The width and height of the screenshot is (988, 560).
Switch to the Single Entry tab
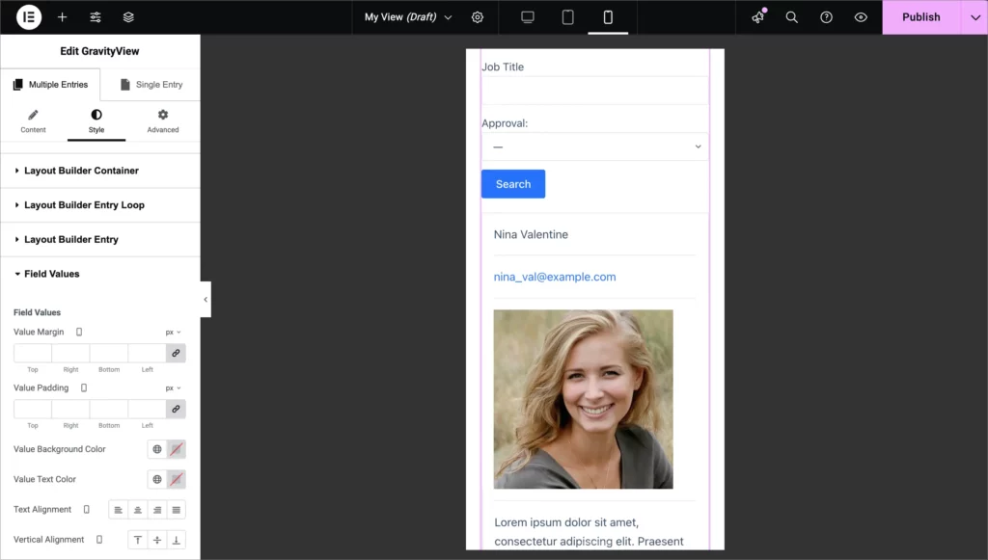(x=151, y=84)
